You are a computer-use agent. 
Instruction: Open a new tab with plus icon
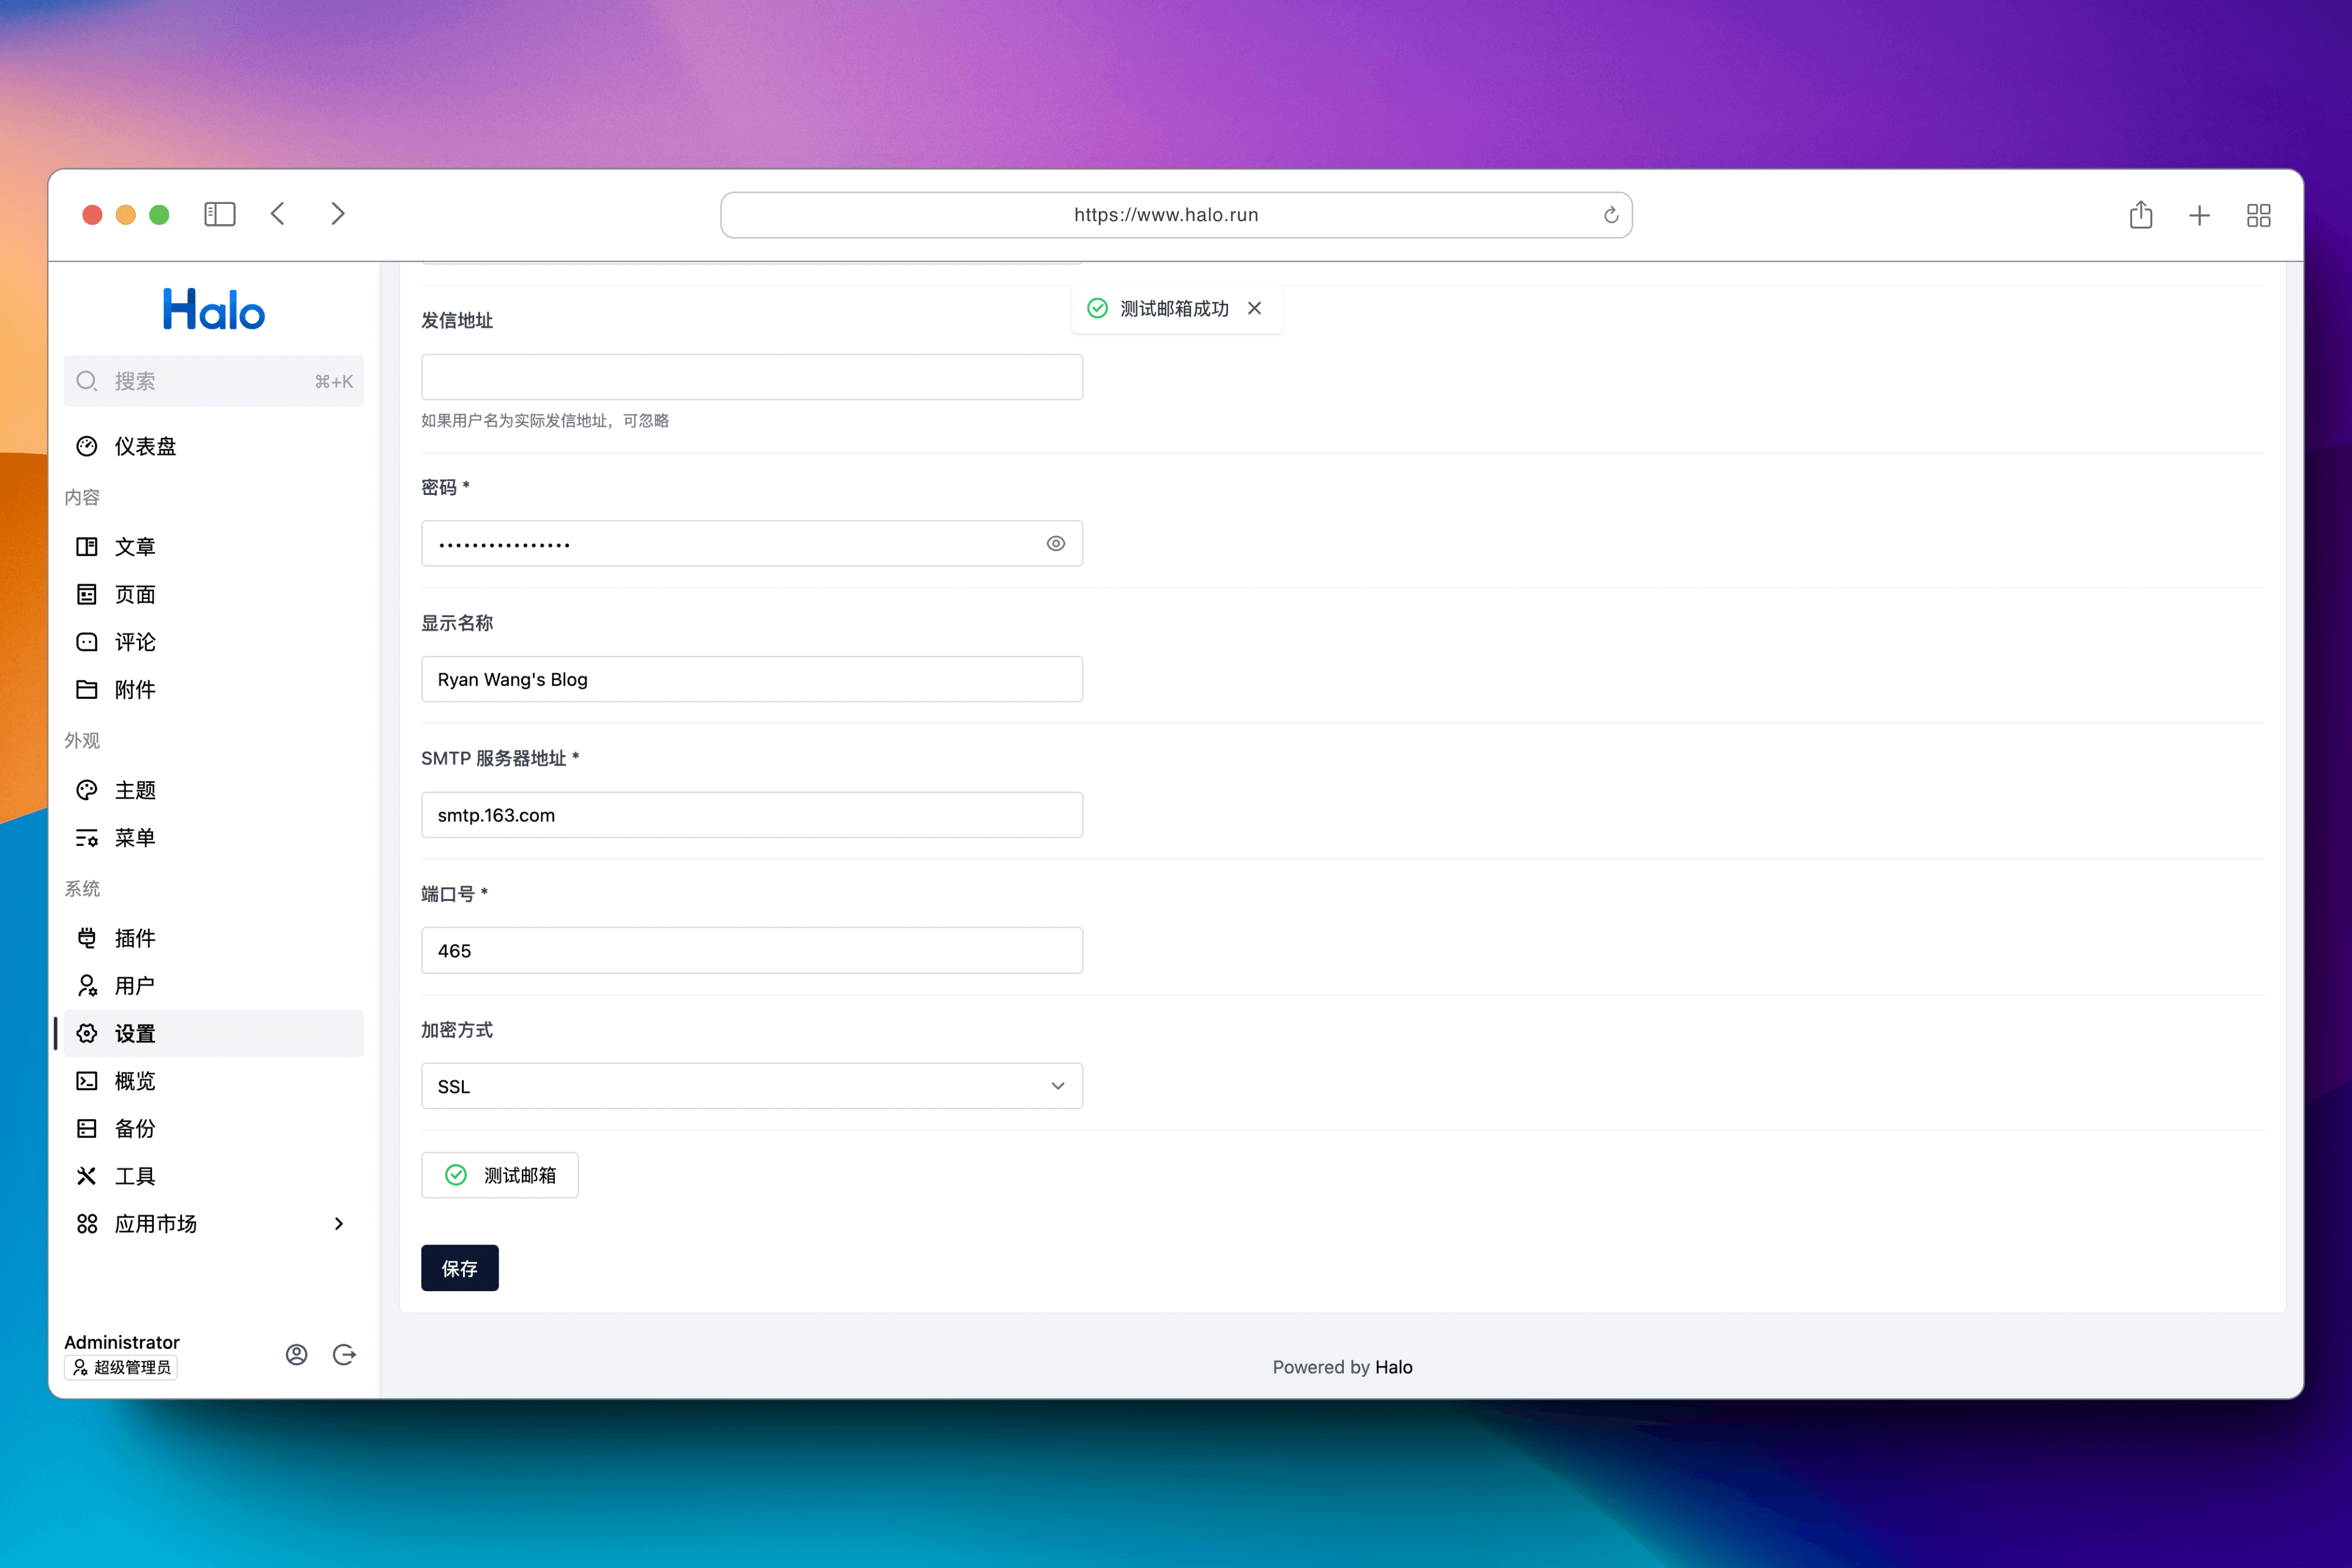[2199, 215]
